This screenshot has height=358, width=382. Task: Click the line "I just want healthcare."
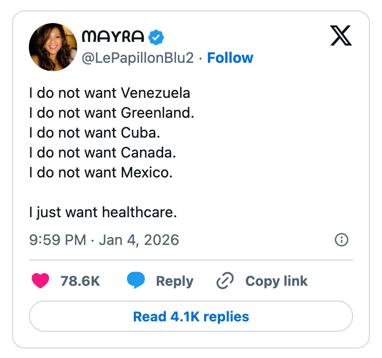(103, 212)
